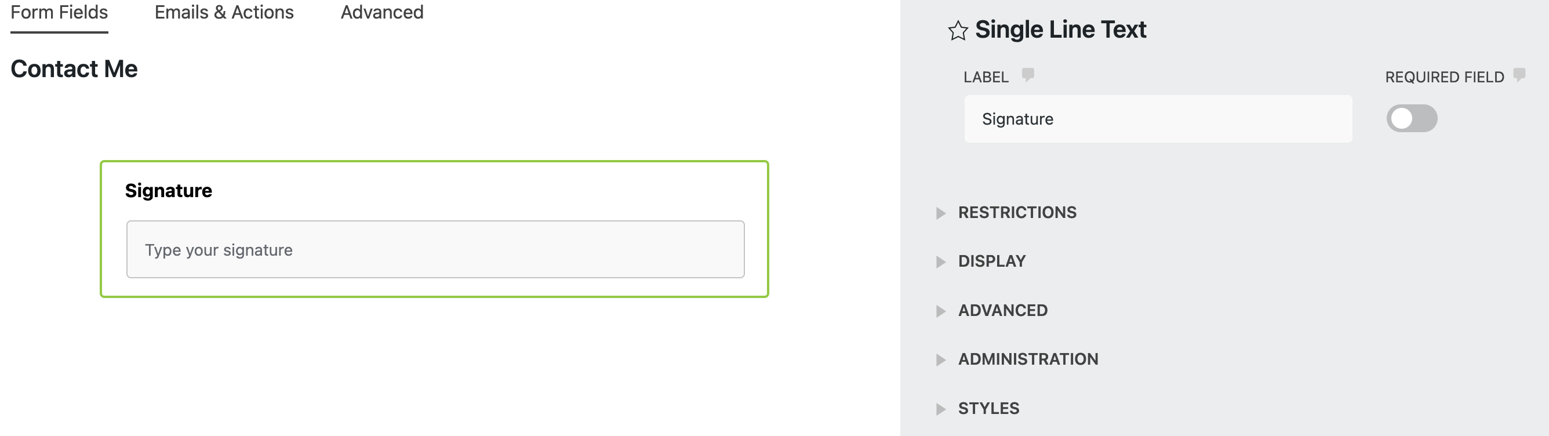Expand the ADMINISTRATION section
This screenshot has width=1549, height=436.
[x=1028, y=359]
